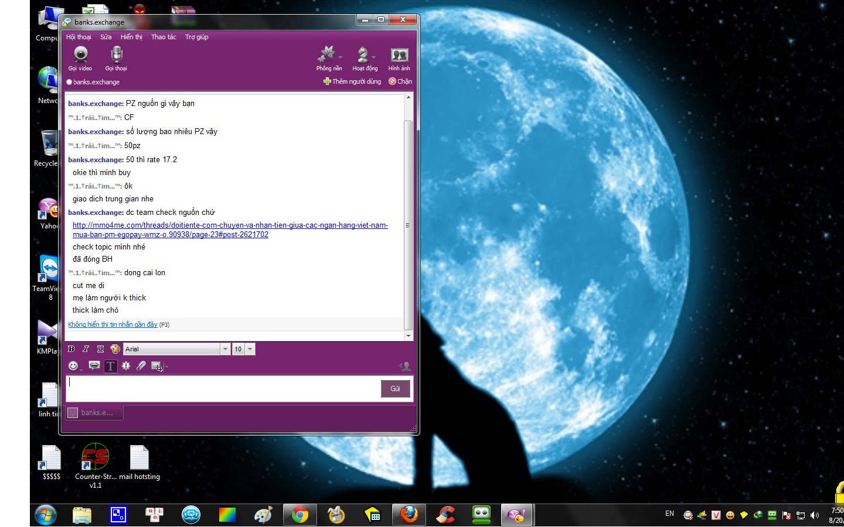Open CCleaner from the taskbar
Screen dimensions: 844x527
coord(445,515)
